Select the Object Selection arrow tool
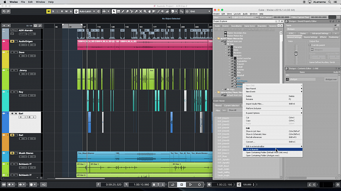The image size is (341, 191). (114, 11)
